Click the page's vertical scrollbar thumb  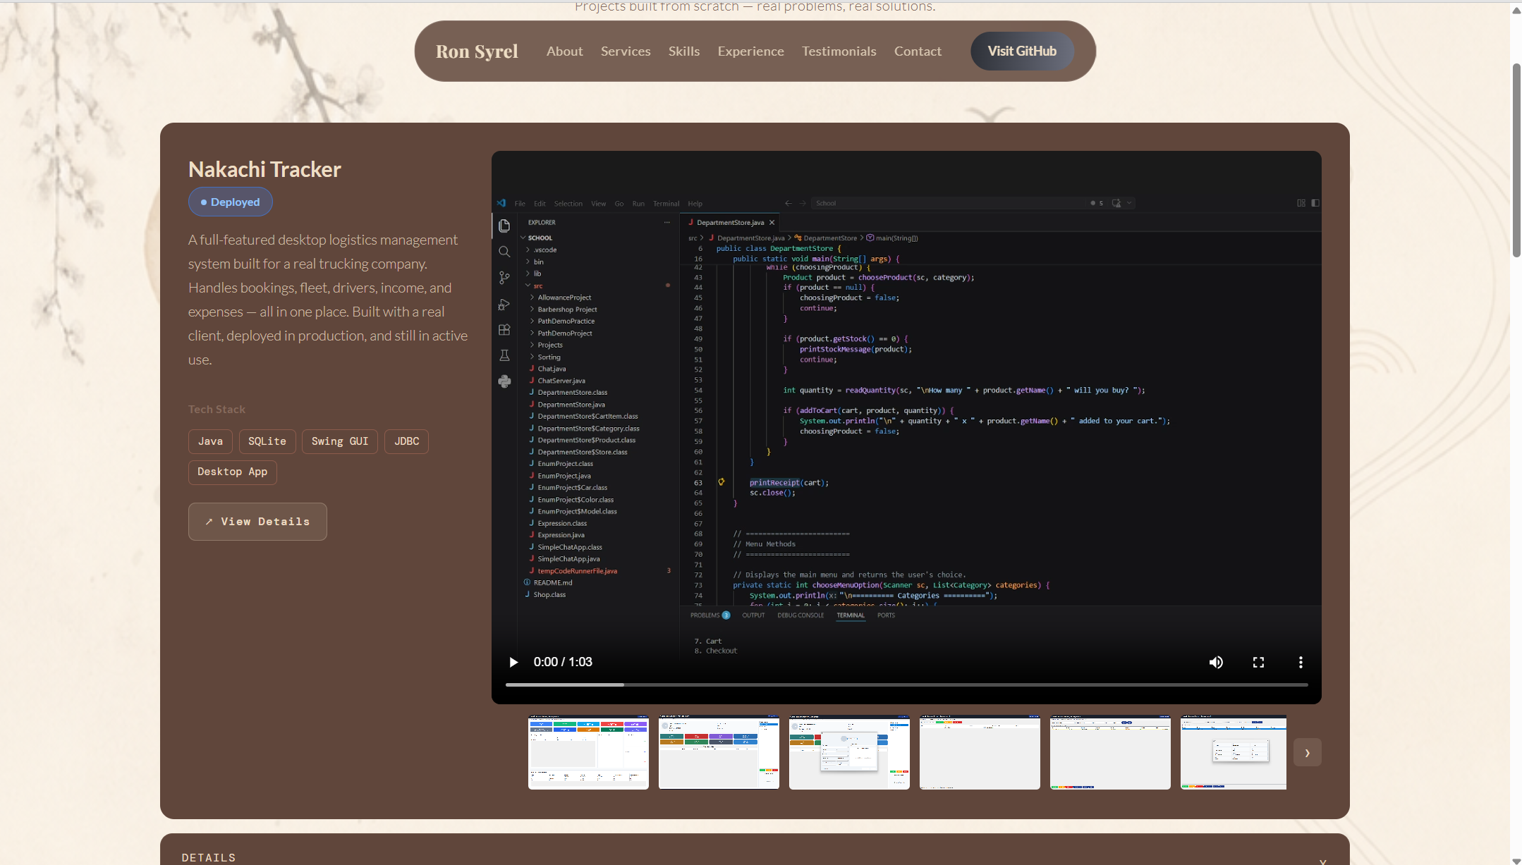[x=1516, y=160]
